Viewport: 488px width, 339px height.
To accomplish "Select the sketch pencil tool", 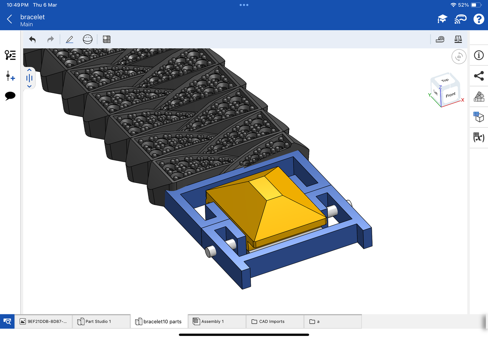I will (x=70, y=40).
